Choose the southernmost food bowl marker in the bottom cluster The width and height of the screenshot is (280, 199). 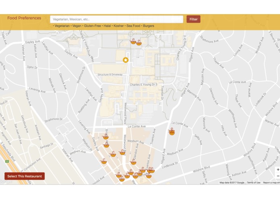pos(122,178)
